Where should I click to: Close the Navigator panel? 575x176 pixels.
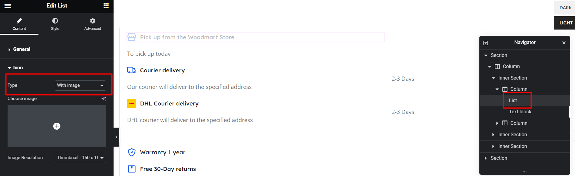click(x=564, y=43)
